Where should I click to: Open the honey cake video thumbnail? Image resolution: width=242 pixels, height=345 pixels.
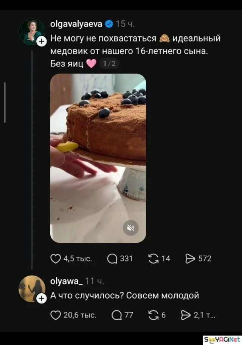click(x=98, y=158)
